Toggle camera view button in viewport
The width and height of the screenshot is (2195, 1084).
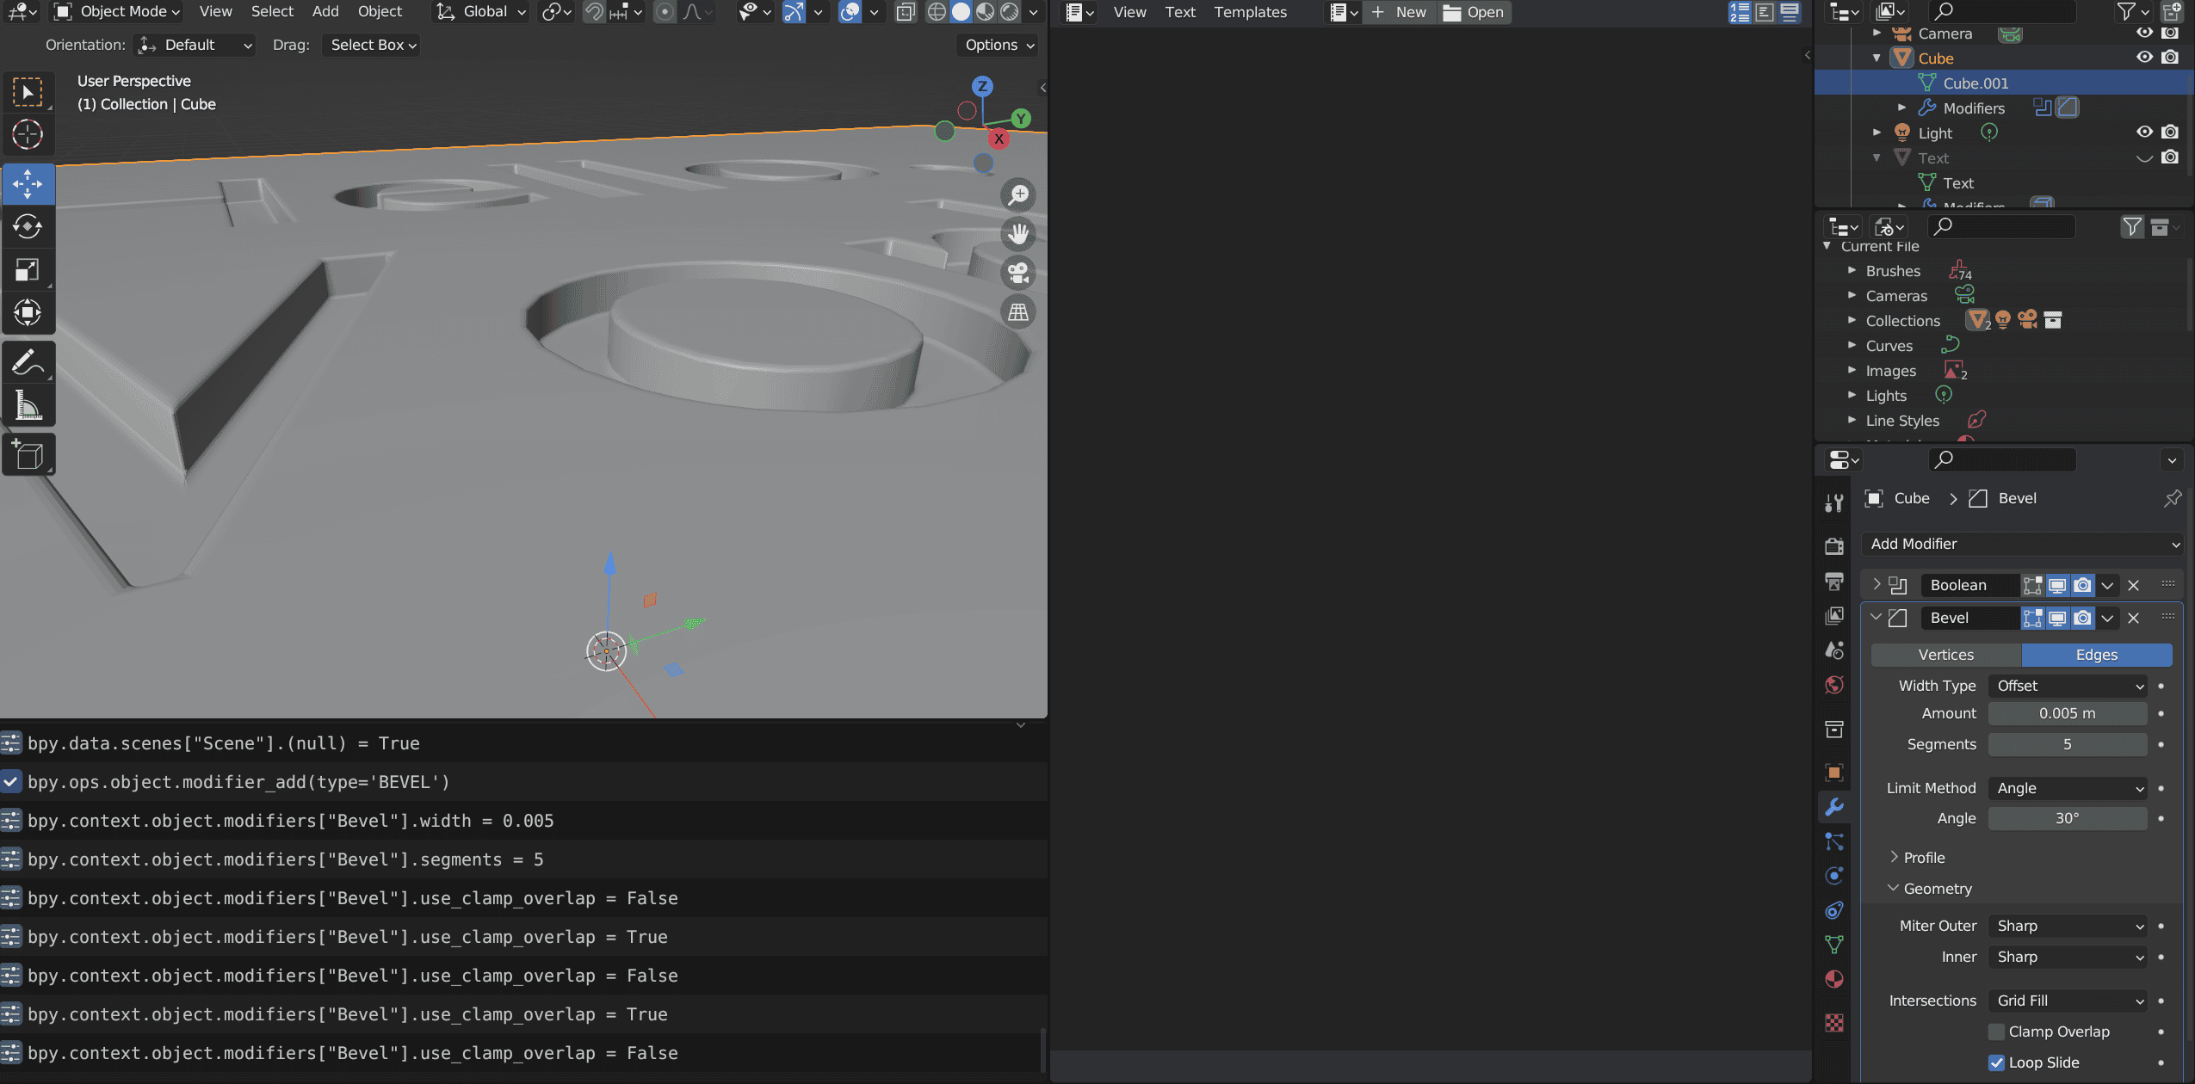(1018, 273)
